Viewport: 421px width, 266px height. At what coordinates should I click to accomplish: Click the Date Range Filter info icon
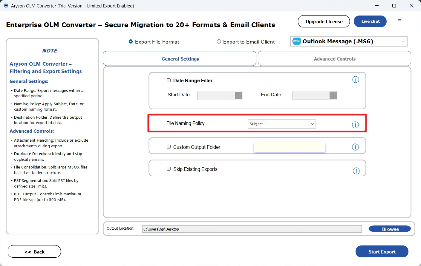[355, 80]
